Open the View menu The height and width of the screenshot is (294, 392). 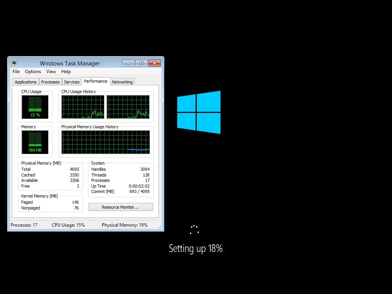tap(51, 72)
